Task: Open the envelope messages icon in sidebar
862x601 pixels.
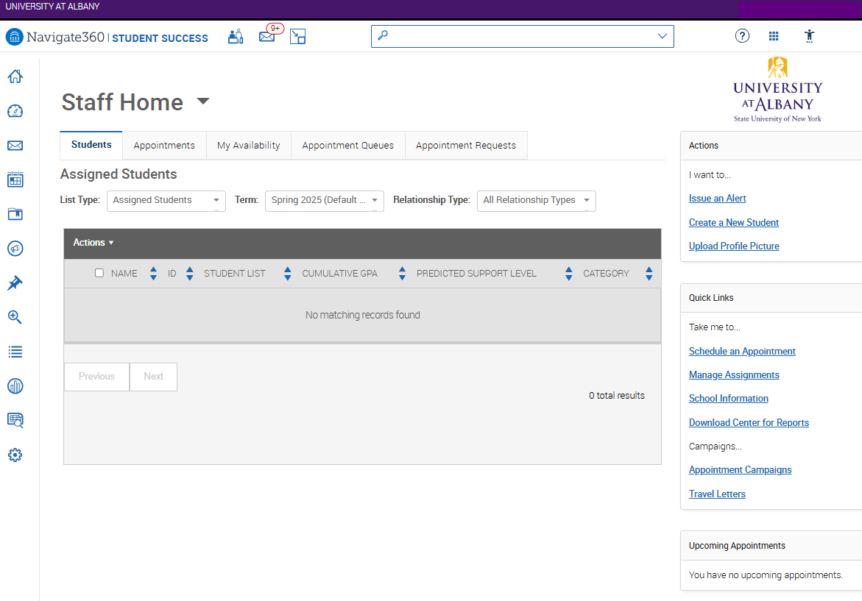Action: [15, 146]
